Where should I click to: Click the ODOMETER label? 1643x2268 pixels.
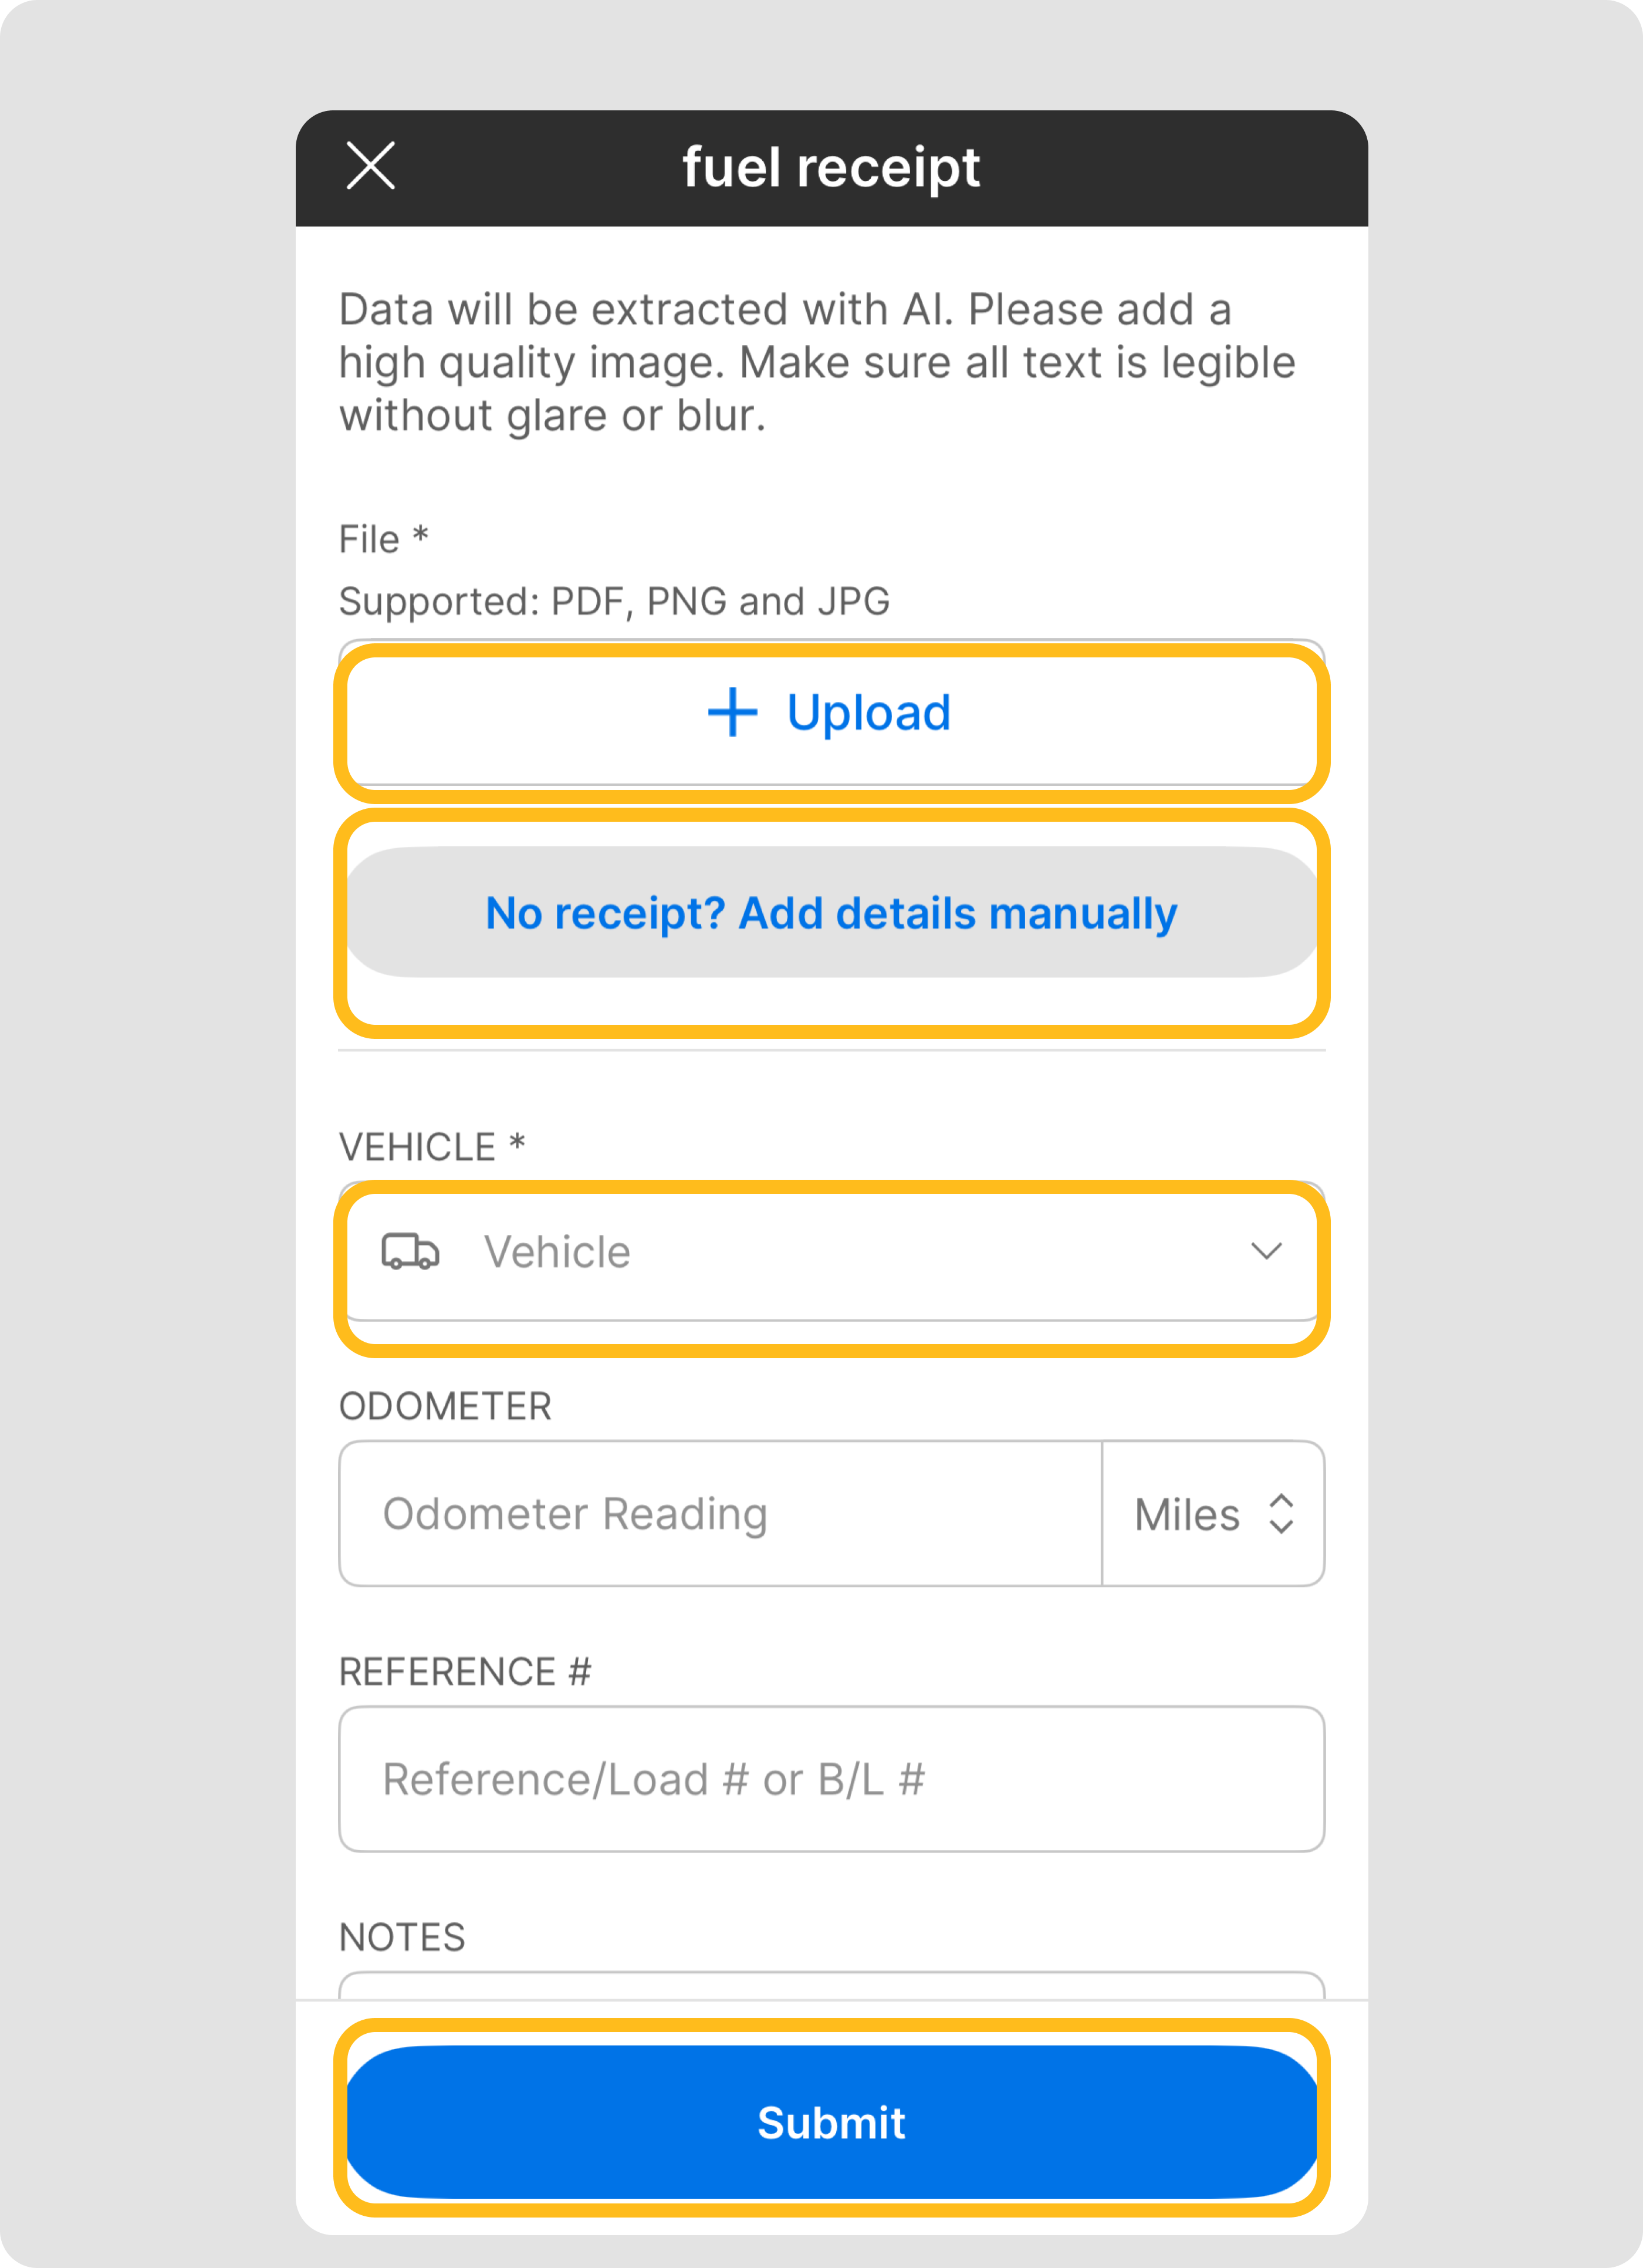click(445, 1406)
